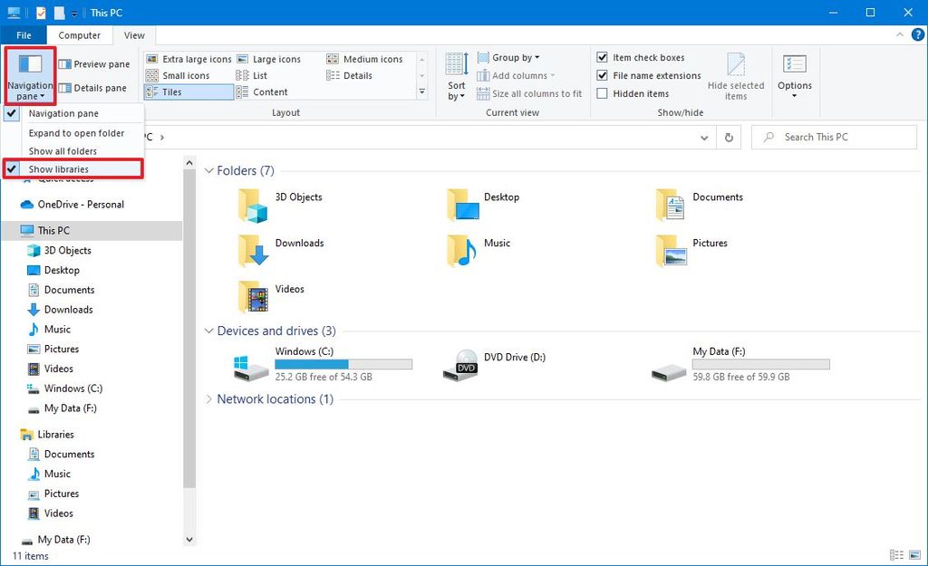Open the Sort by dropdown

point(455,76)
